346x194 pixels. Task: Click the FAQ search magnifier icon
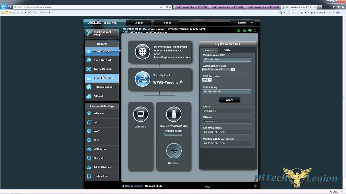pyautogui.click(x=256, y=186)
